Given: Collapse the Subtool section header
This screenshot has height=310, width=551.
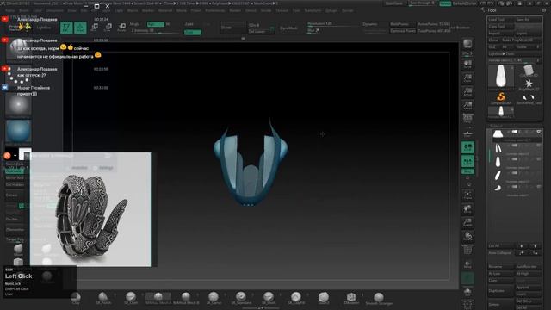Looking at the screenshot, I should pyautogui.click(x=496, y=126).
